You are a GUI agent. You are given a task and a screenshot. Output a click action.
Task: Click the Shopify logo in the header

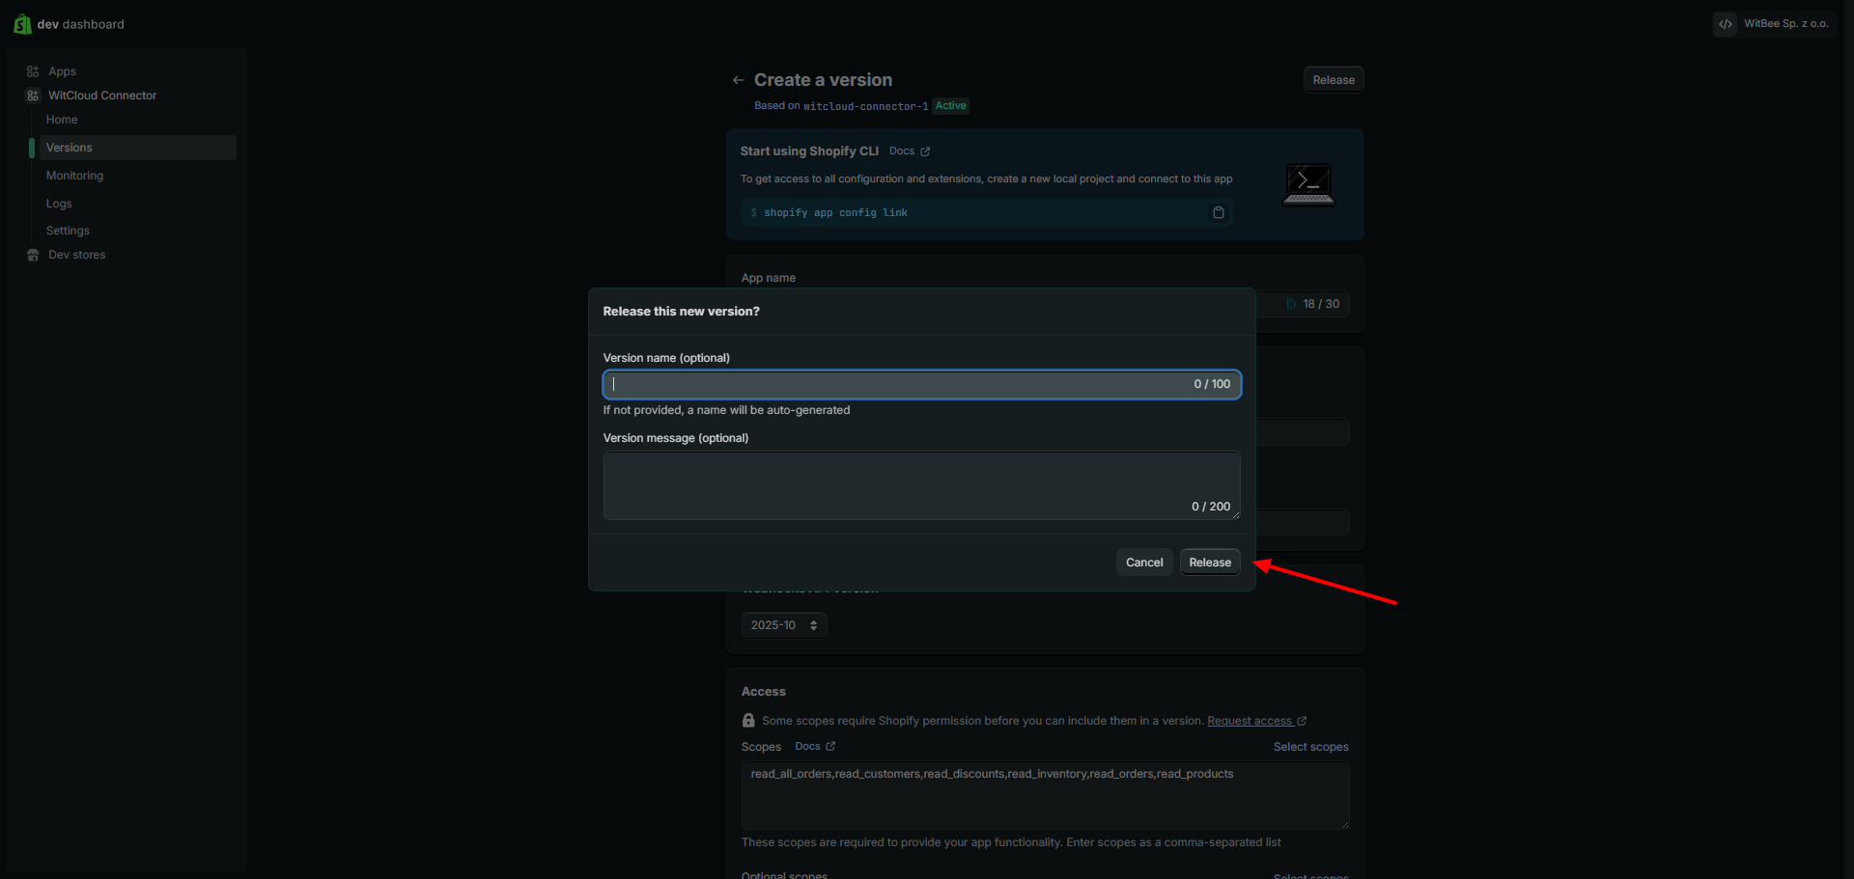click(x=22, y=24)
